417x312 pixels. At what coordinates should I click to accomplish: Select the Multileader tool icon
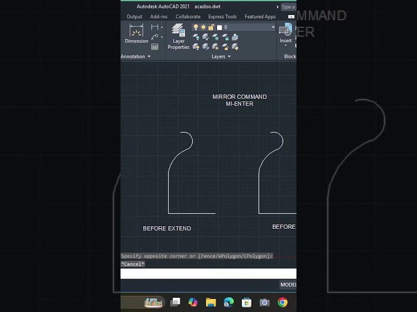pyautogui.click(x=154, y=37)
